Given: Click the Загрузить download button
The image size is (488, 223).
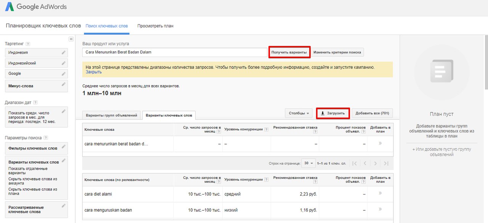Looking at the screenshot, I should coord(333,113).
